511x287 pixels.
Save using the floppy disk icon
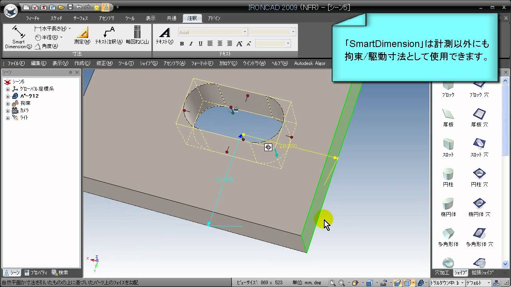(70, 7)
